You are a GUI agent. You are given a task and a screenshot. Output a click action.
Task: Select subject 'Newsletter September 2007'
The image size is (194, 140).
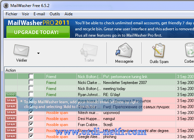click(x=125, y=83)
